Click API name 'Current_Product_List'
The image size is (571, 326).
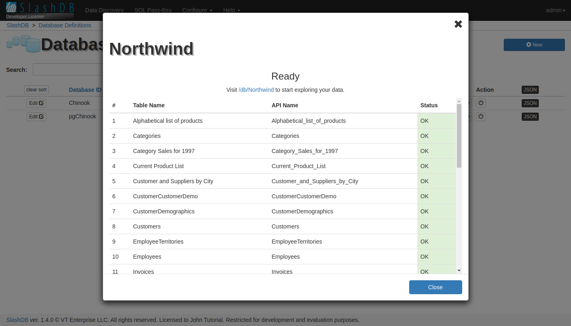(298, 166)
